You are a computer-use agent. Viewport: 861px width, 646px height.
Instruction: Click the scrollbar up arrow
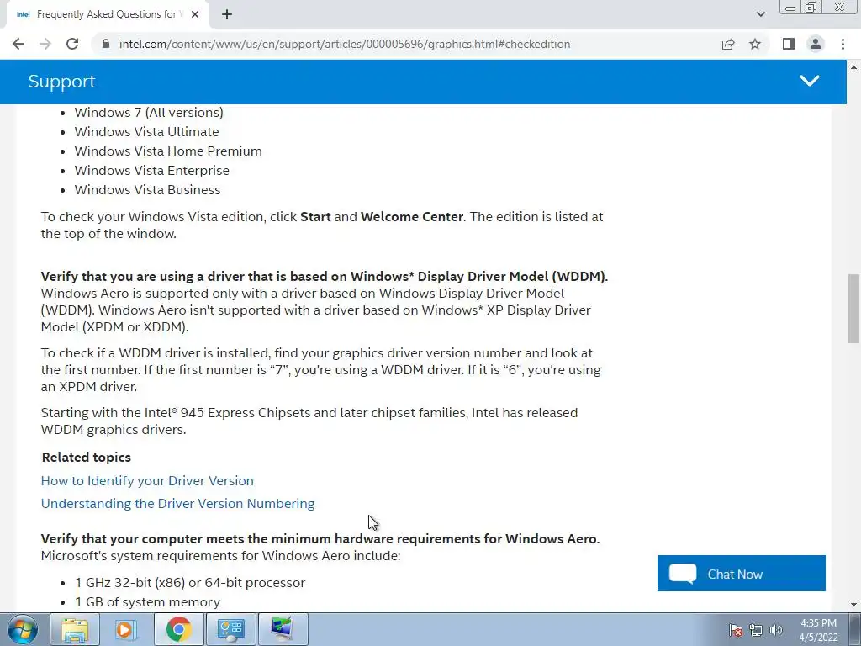point(854,67)
